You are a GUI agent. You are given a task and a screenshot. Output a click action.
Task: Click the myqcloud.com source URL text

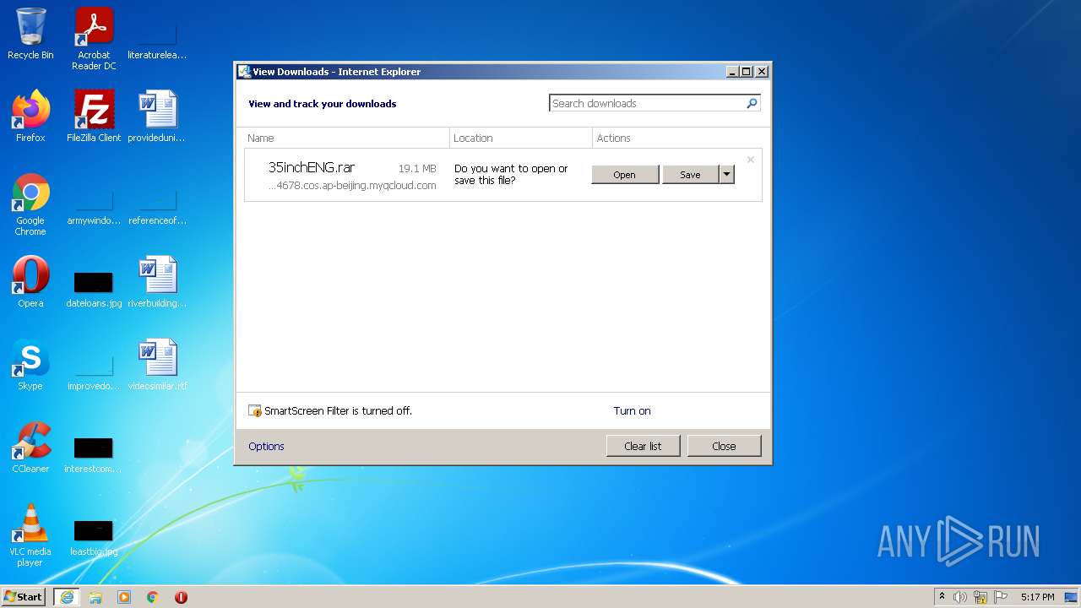click(x=352, y=186)
